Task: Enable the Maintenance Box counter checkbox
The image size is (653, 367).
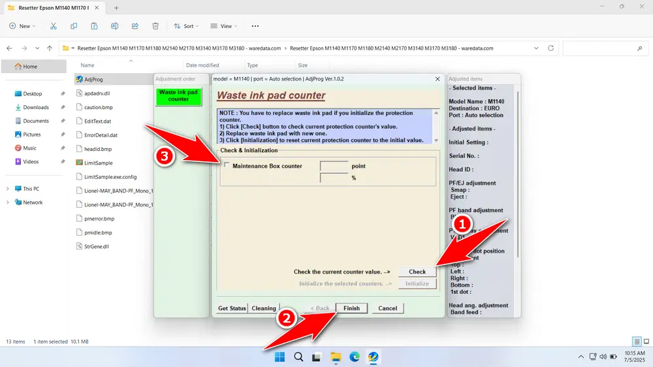Action: [x=227, y=166]
